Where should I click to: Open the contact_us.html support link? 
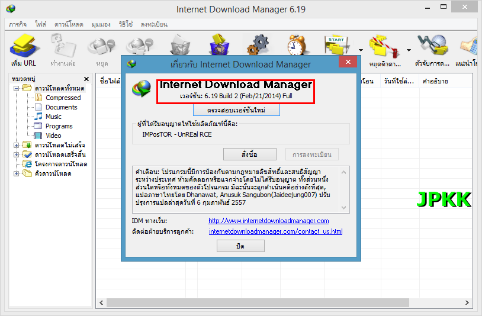pyautogui.click(x=275, y=231)
